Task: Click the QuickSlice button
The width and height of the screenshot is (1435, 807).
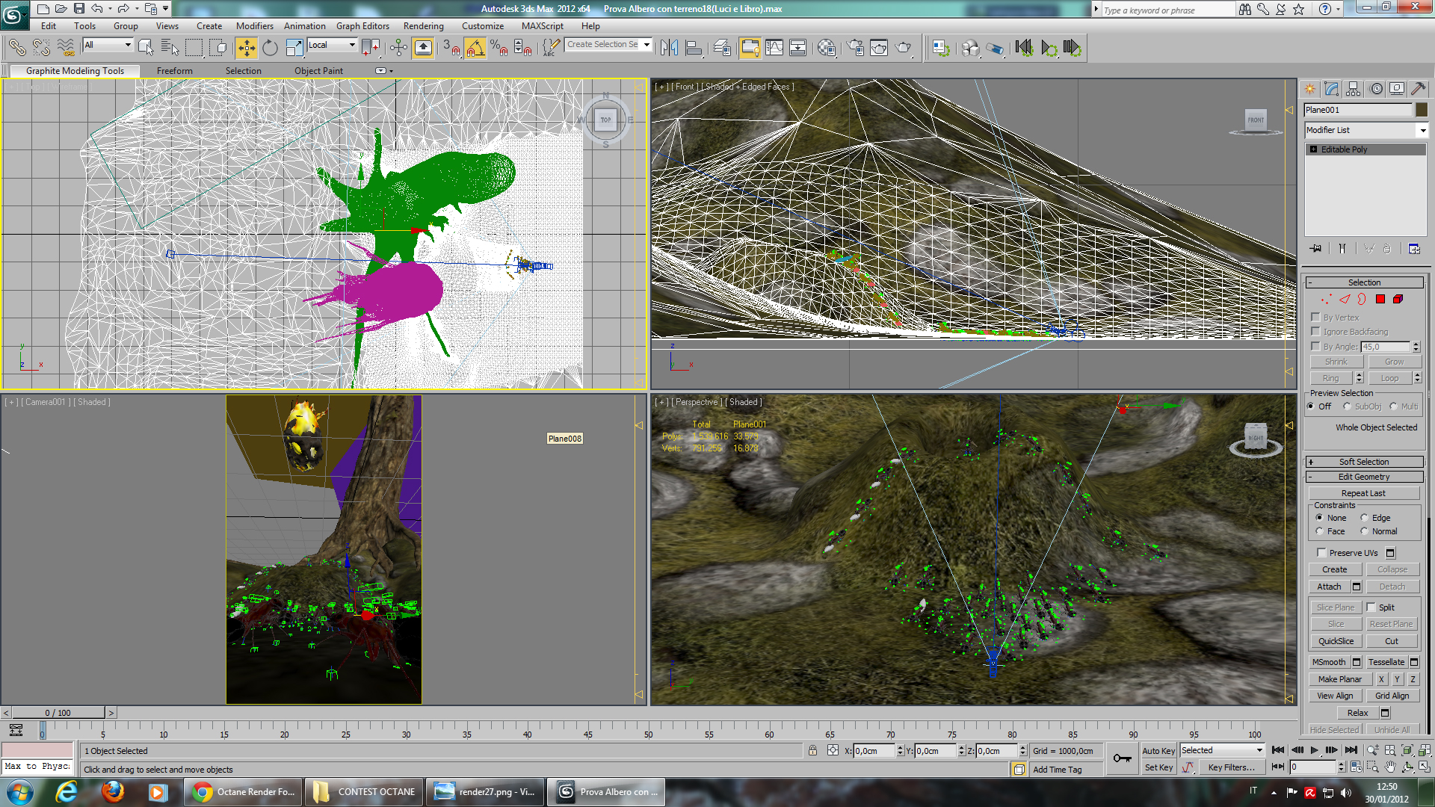Action: pyautogui.click(x=1336, y=641)
